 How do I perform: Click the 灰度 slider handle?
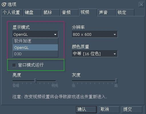116,81
